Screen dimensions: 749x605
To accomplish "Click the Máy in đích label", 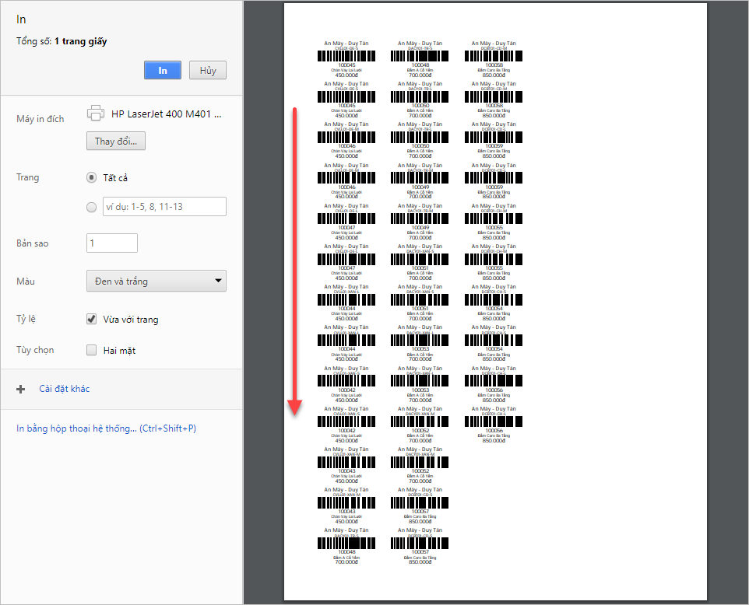I will (x=40, y=119).
